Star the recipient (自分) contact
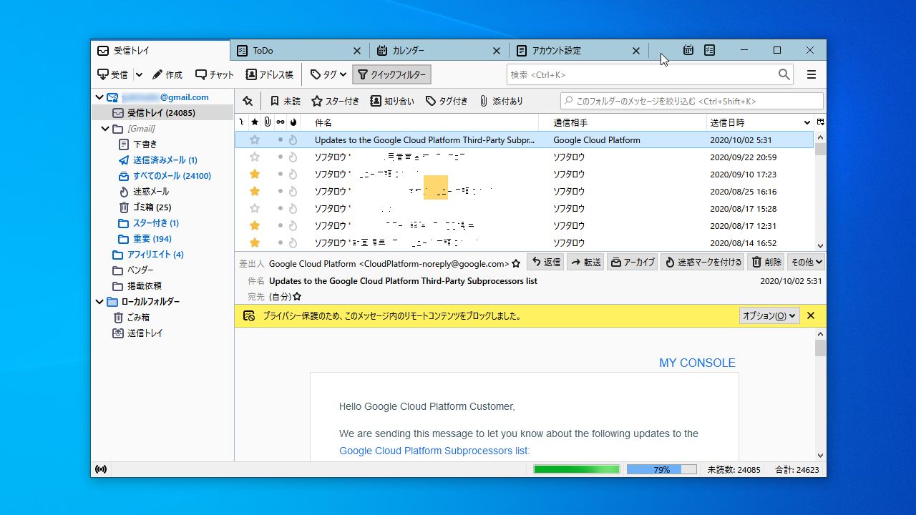 tap(297, 296)
